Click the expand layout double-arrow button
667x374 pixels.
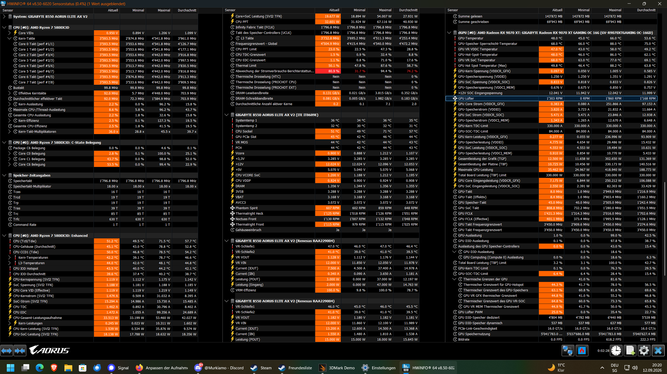tap(7, 351)
